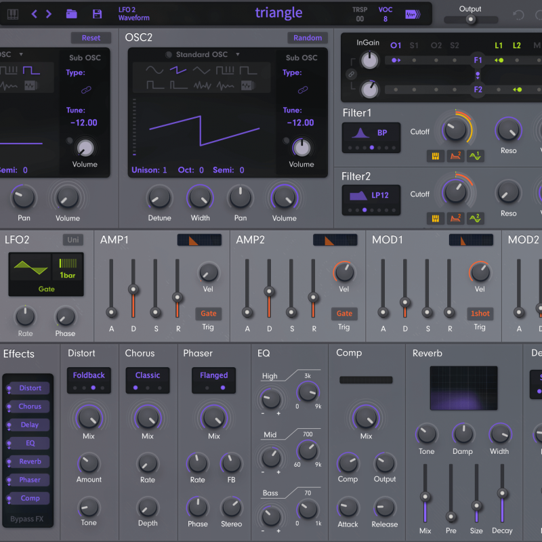This screenshot has width=542, height=542.
Task: Open the Standard OSC type dropdown
Action: click(x=202, y=54)
